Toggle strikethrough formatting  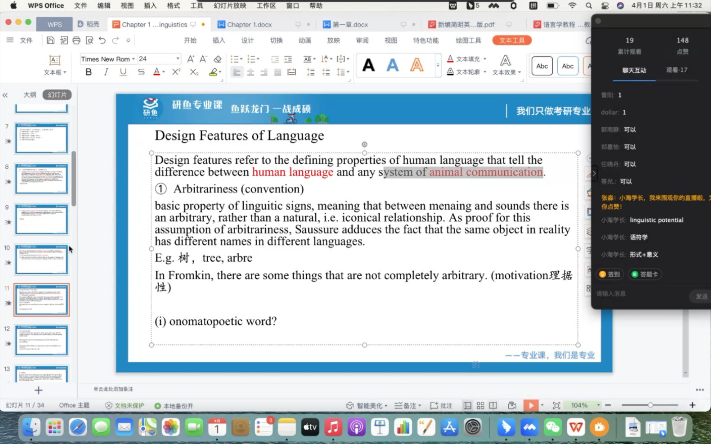tap(141, 72)
